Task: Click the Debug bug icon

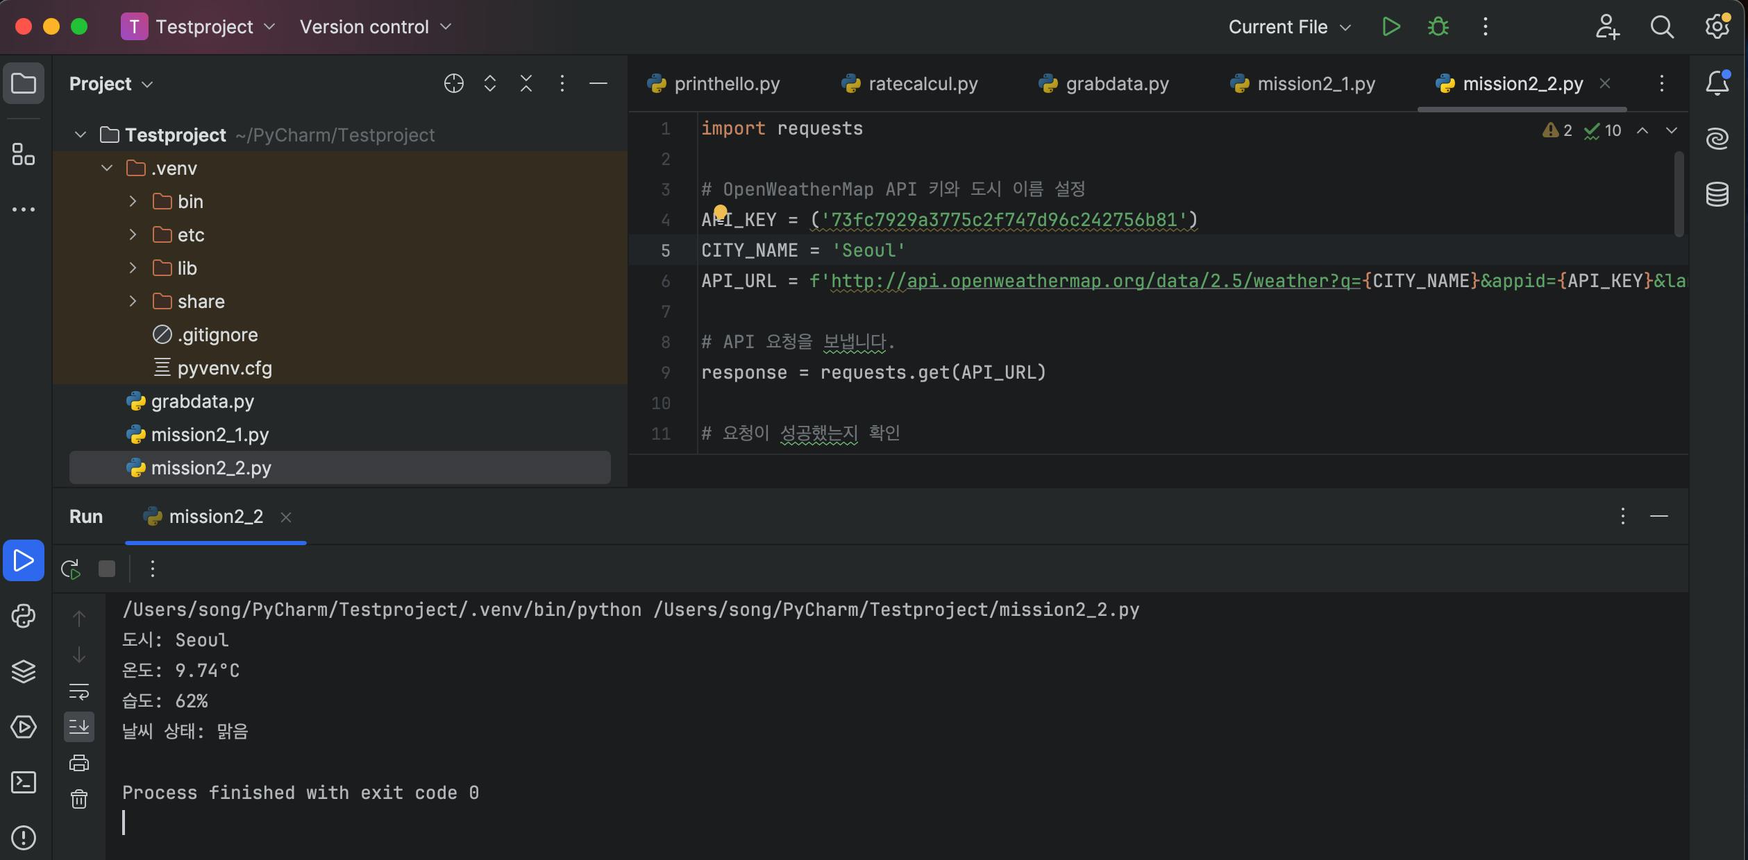Action: (x=1438, y=27)
